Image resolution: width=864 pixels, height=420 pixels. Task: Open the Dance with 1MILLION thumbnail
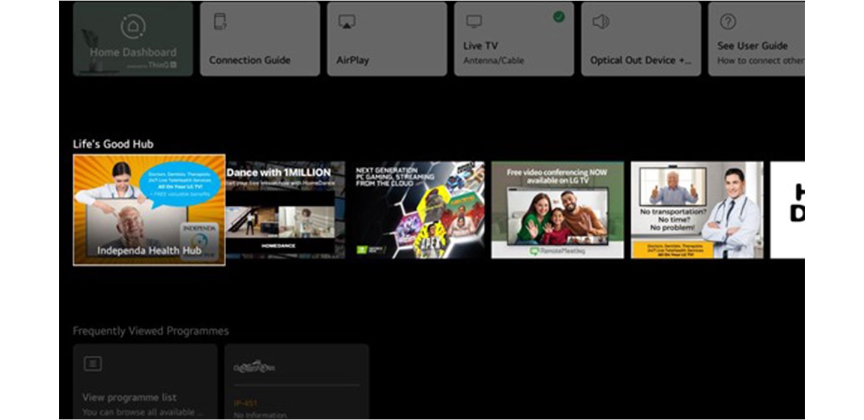286,209
